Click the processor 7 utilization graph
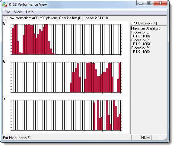 (x=66, y=115)
